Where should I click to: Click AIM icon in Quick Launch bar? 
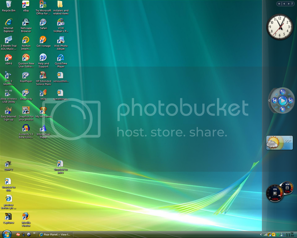[x=18, y=235]
